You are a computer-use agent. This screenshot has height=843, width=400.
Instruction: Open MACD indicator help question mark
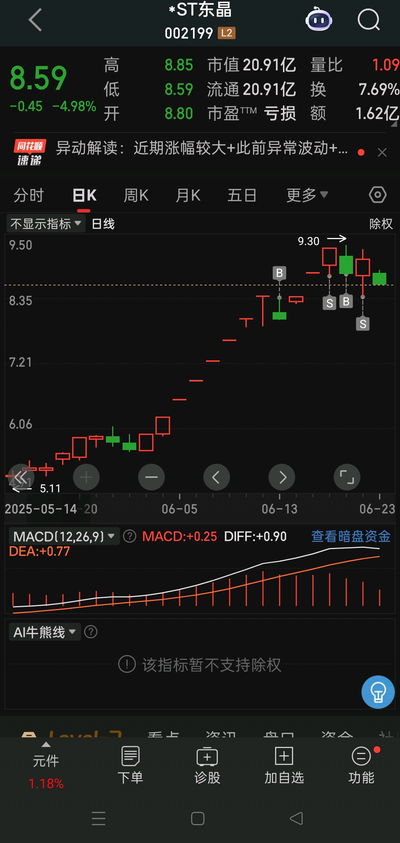coord(130,536)
